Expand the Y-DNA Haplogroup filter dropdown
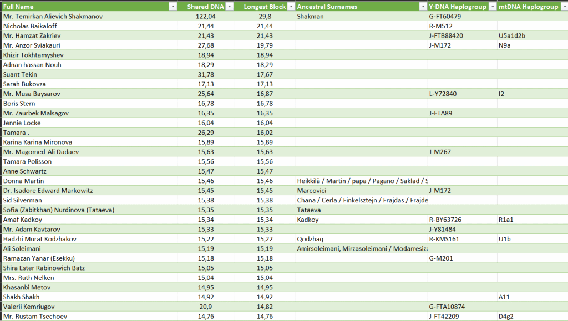Viewport: 568px width, 321px height. 491,7
